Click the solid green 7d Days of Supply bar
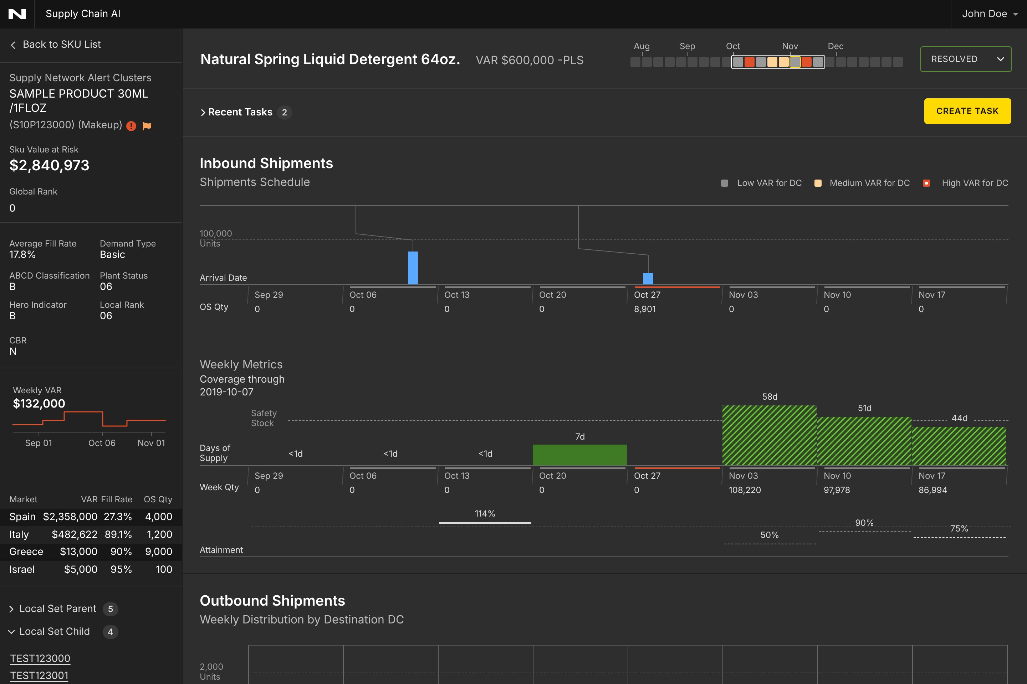The image size is (1027, 684). coord(579,455)
